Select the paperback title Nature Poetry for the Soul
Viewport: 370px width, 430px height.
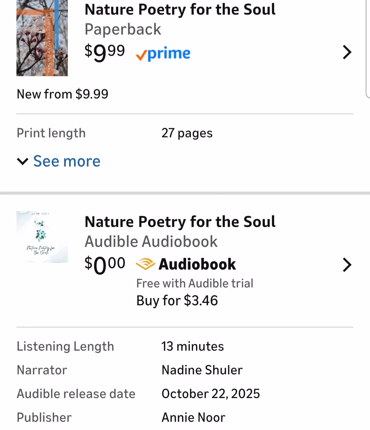click(x=180, y=9)
